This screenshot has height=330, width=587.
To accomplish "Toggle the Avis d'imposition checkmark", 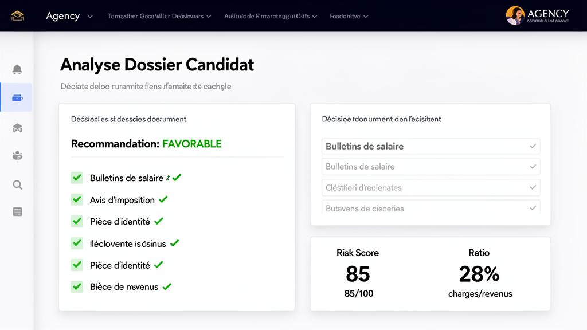I will 77,199.
